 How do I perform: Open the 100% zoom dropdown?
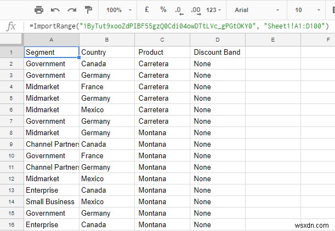118,10
